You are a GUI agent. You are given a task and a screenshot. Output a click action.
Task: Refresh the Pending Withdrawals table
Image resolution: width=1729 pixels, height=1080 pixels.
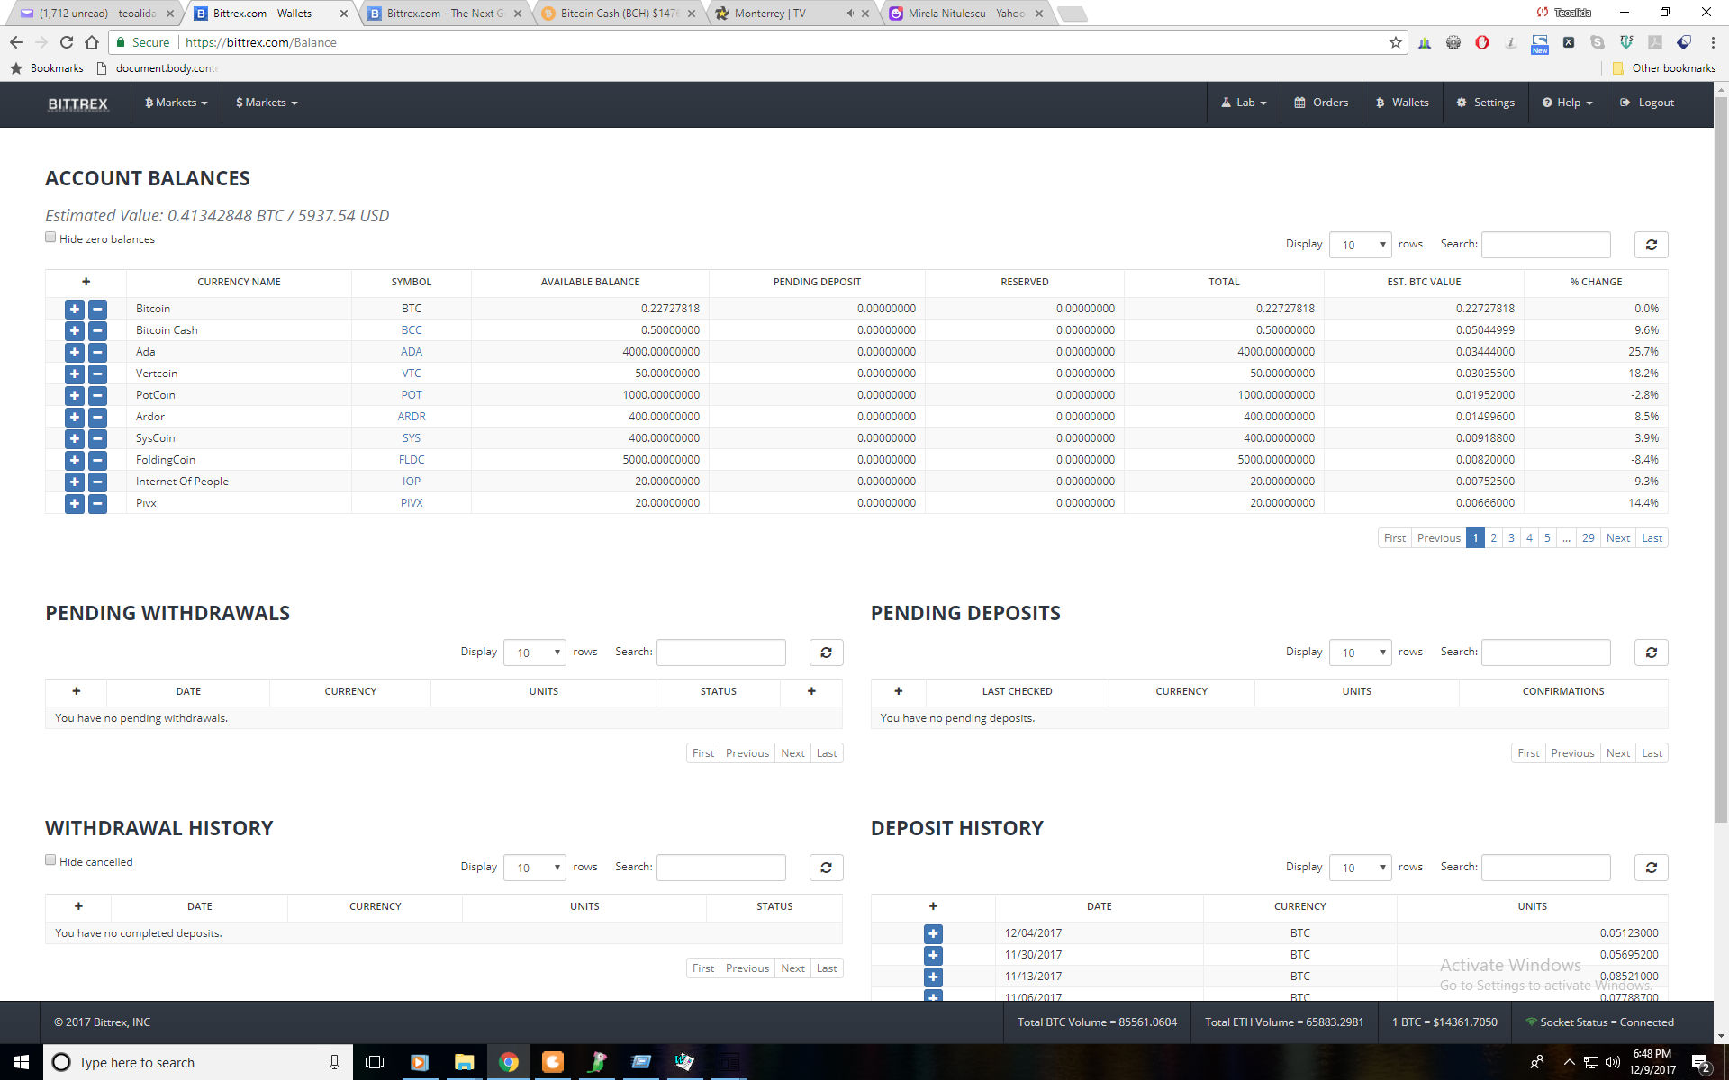pyautogui.click(x=826, y=652)
